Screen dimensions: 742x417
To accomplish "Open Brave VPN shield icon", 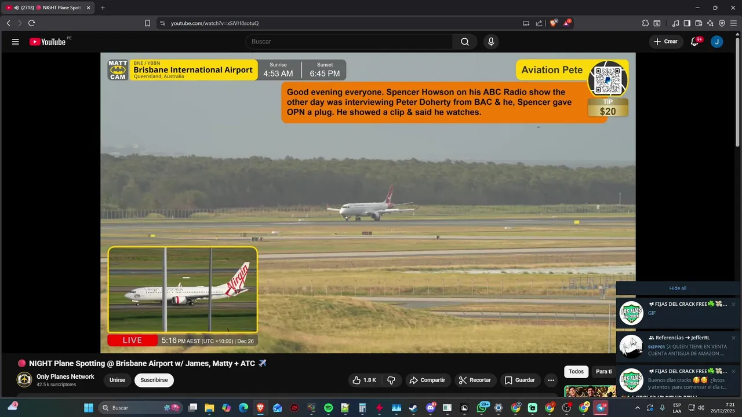I will coord(722,23).
